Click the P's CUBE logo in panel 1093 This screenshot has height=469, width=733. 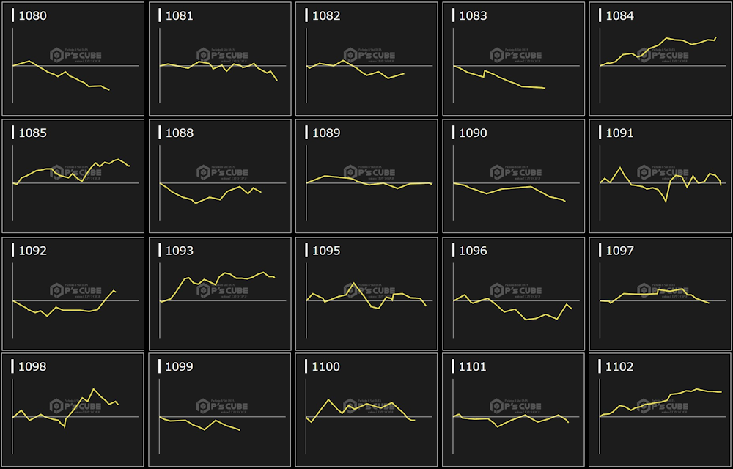(x=222, y=290)
